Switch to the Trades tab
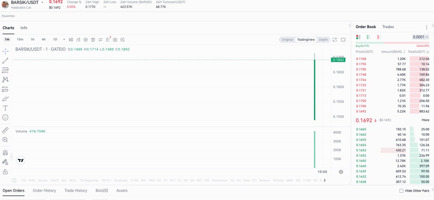This screenshot has width=434, height=200. [x=388, y=27]
